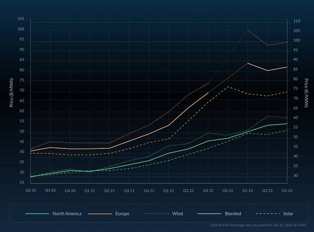Click the dashed Solar line sample in legend
This screenshot has width=314, height=232.
267,213
